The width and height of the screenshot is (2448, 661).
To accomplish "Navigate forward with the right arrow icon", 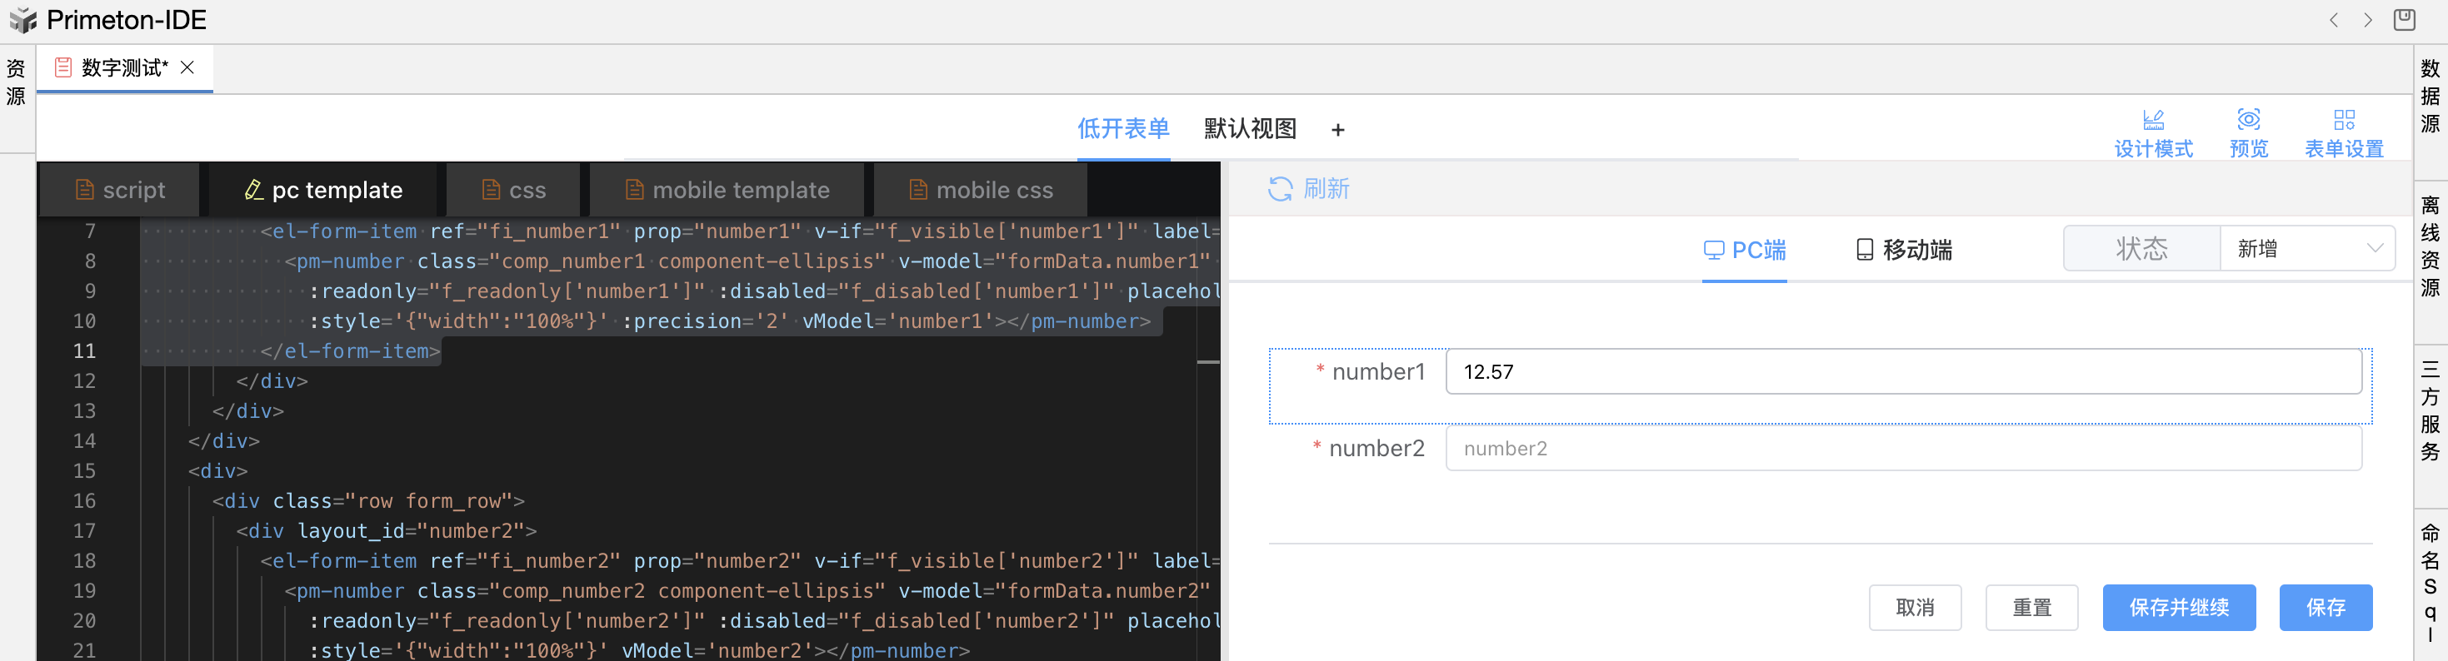I will coord(2367,20).
